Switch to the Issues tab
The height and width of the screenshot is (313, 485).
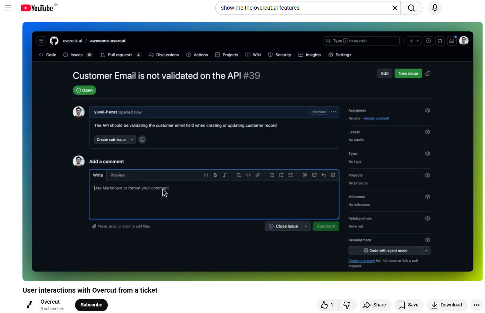point(78,55)
